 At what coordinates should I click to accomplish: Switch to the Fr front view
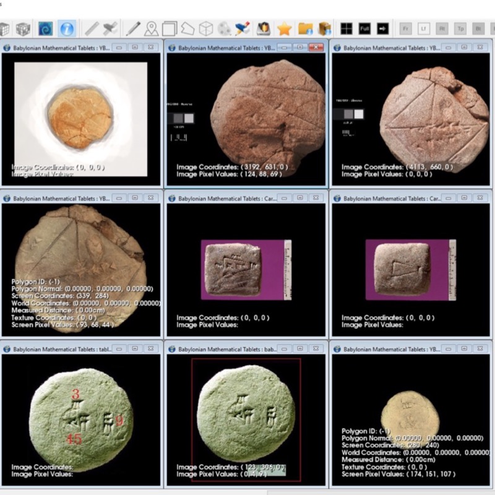pyautogui.click(x=405, y=28)
